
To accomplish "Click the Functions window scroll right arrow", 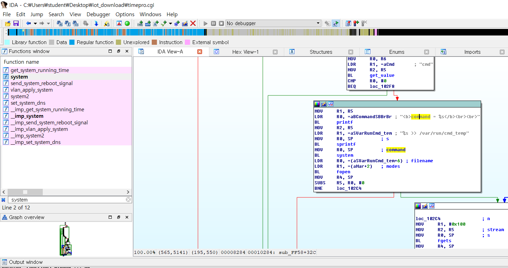I will (x=128, y=192).
